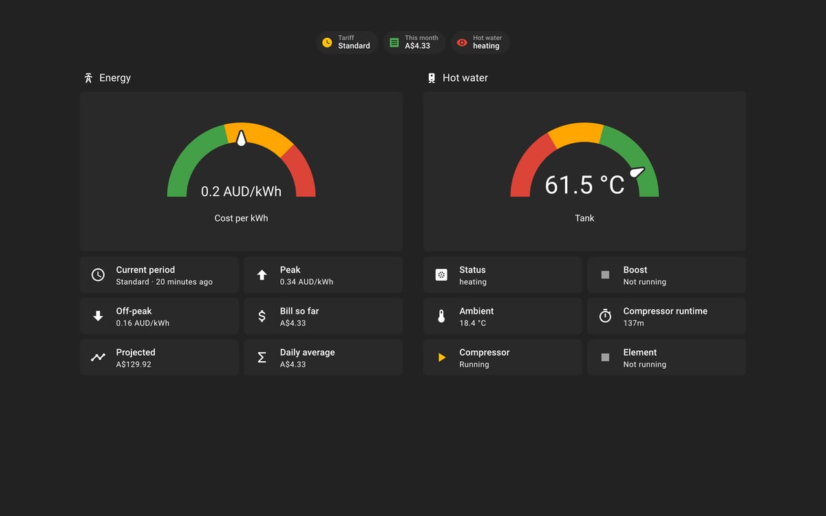826x516 pixels.
Task: Open the Current period tile
Action: (159, 275)
